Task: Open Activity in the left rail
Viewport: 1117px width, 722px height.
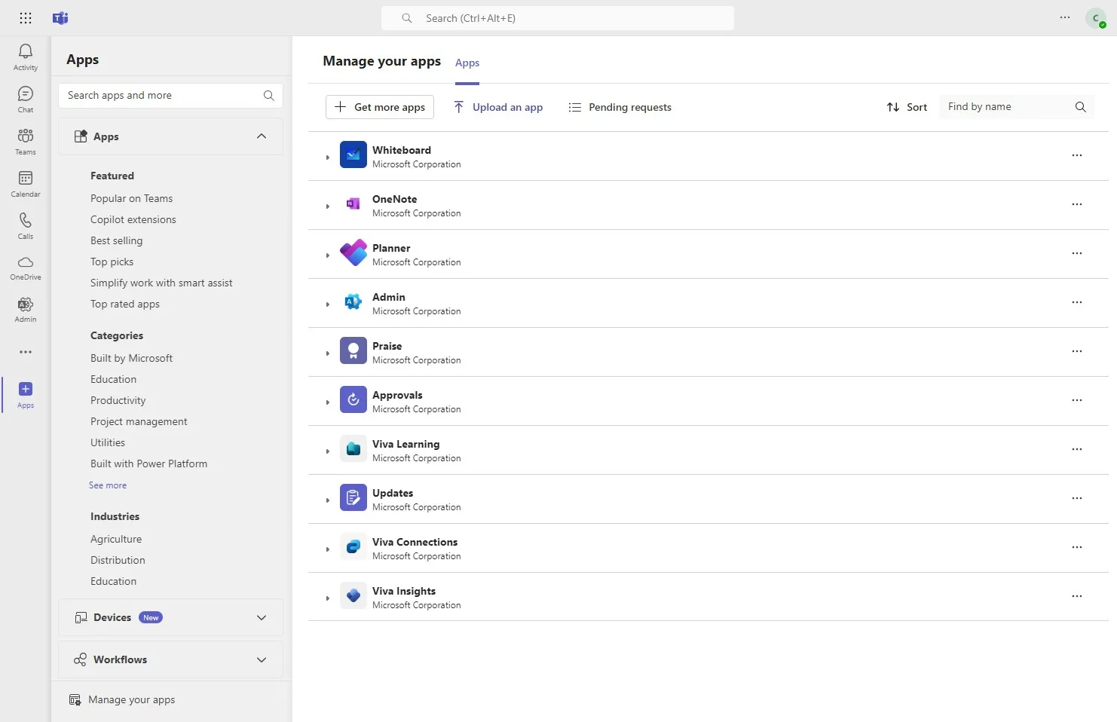Action: 26,57
